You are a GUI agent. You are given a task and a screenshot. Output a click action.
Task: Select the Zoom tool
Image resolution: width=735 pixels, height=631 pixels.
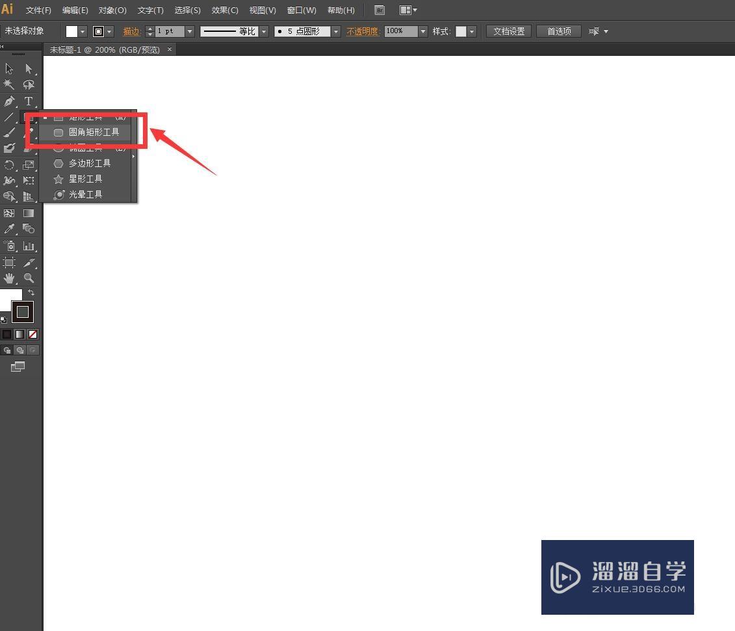click(x=29, y=278)
